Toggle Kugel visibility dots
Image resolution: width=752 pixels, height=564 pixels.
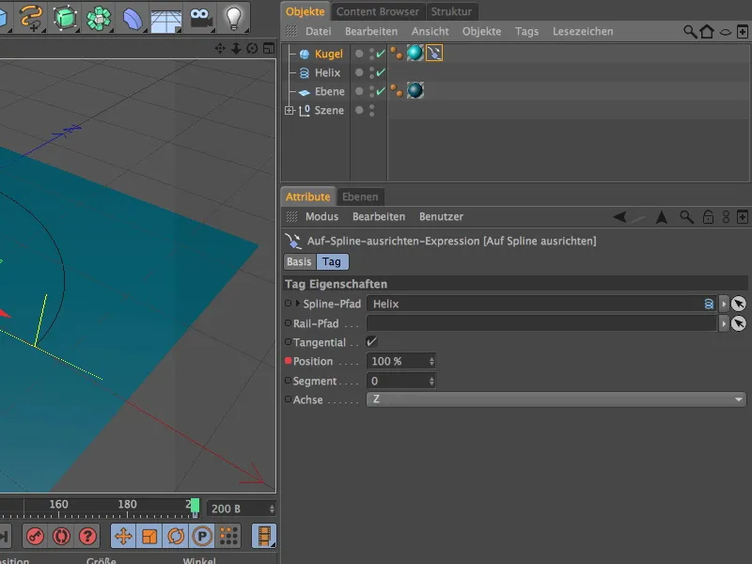coord(371,54)
